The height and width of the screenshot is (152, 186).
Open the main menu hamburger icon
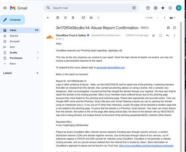coord(5,8)
